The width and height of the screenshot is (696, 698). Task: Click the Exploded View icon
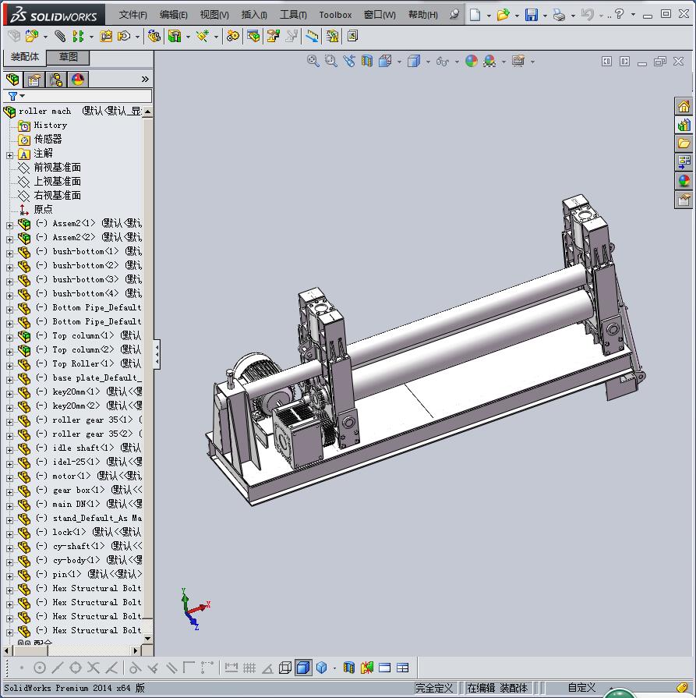point(273,36)
